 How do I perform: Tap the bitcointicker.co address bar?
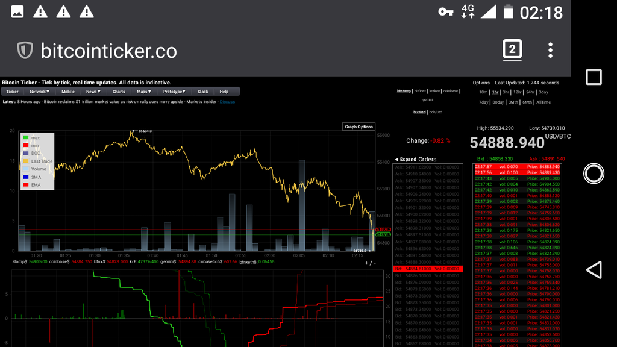(108, 51)
